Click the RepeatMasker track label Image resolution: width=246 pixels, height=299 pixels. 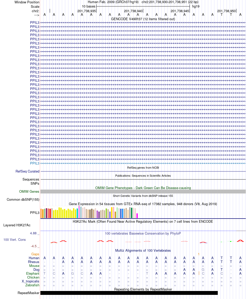(28, 293)
